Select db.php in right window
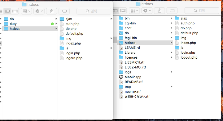 (197, 28)
